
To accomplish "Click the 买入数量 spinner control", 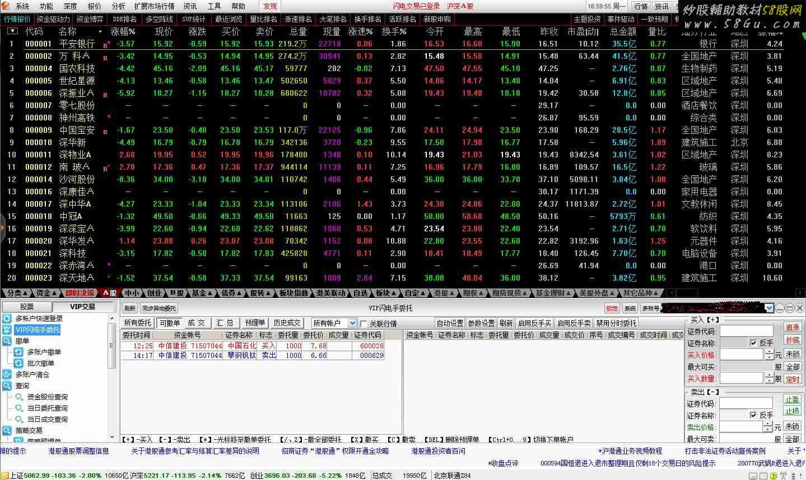I will click(x=768, y=379).
